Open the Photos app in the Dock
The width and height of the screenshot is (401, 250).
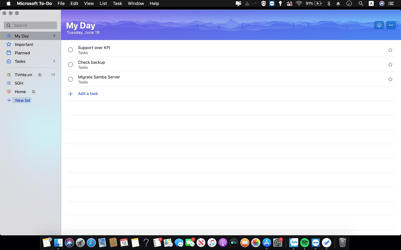(256, 242)
